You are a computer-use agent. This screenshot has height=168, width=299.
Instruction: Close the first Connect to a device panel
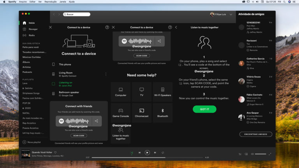pos(50,27)
